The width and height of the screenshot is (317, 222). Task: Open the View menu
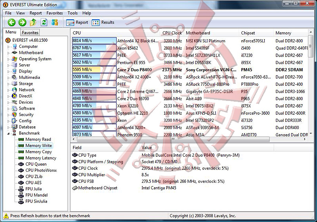pos(21,13)
